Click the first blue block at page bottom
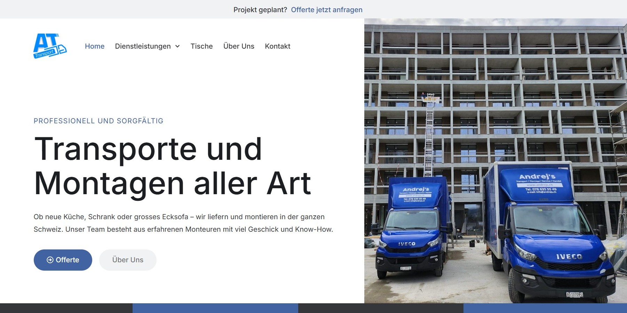The height and width of the screenshot is (313, 627). click(215, 308)
